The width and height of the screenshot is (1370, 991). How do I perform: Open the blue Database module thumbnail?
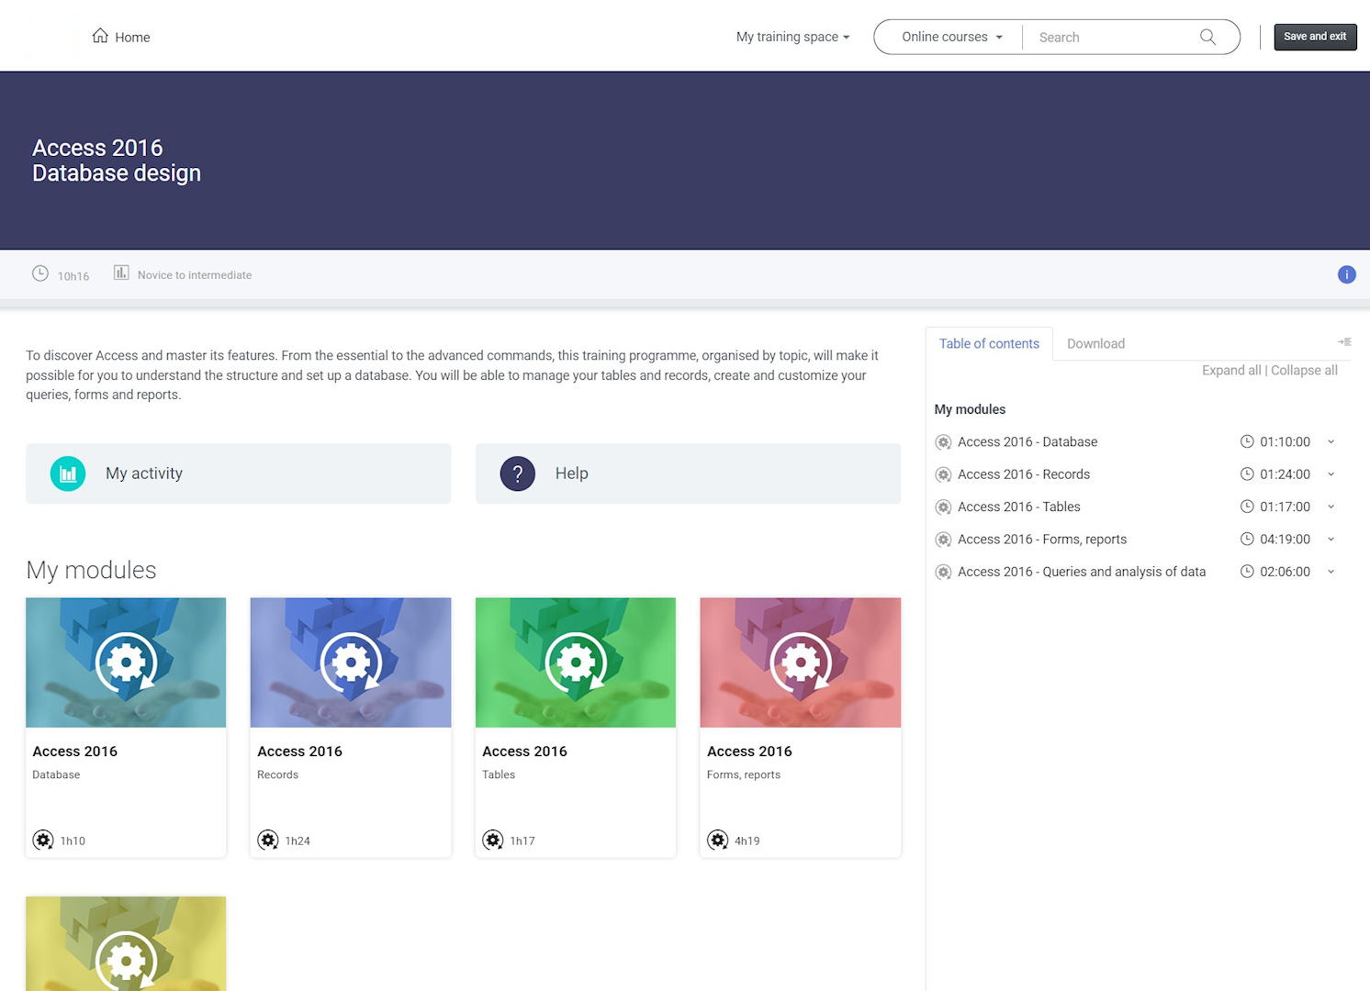pos(126,663)
